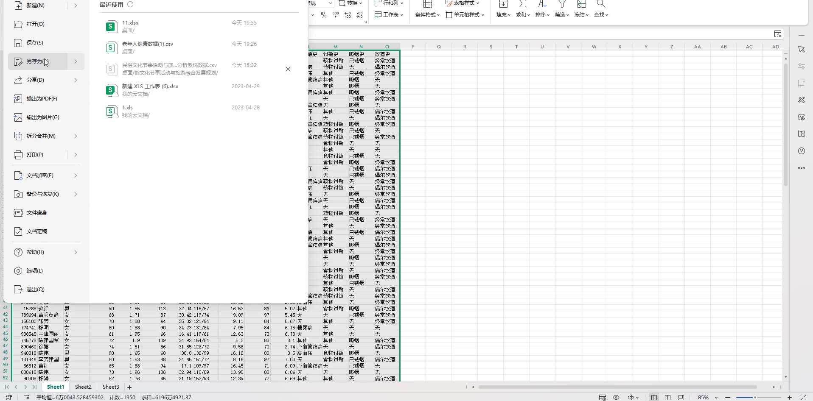Click the Find (查找) magnifier icon
813x401 pixels.
click(601, 5)
